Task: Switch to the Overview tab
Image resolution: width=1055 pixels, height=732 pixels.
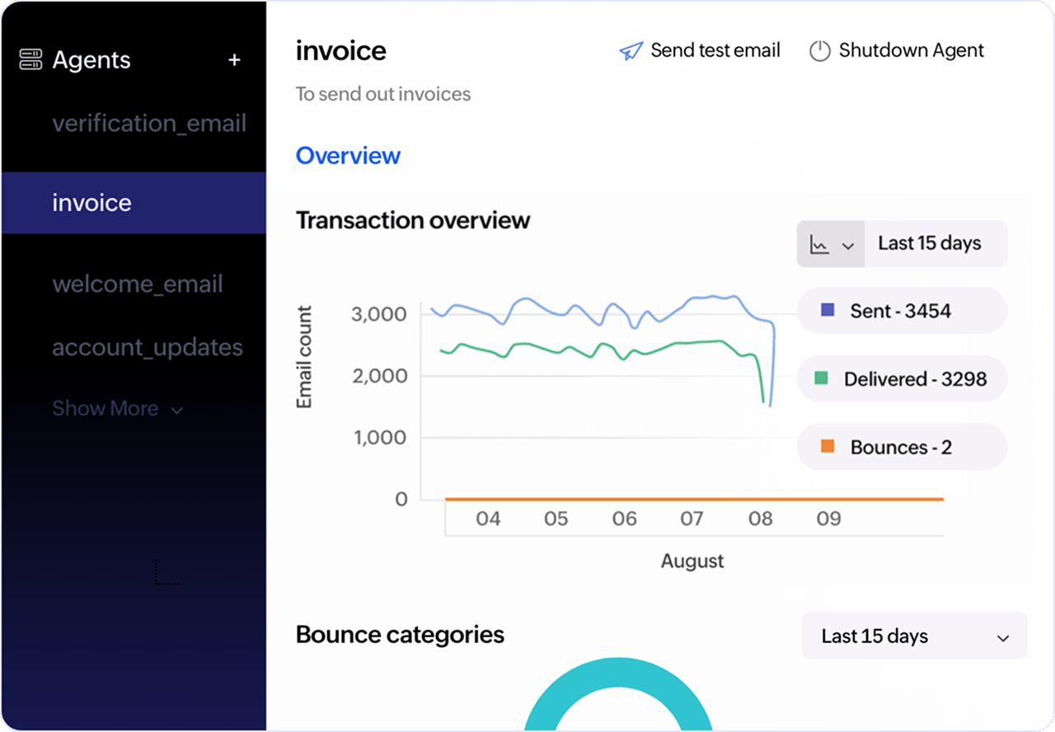Action: (348, 156)
